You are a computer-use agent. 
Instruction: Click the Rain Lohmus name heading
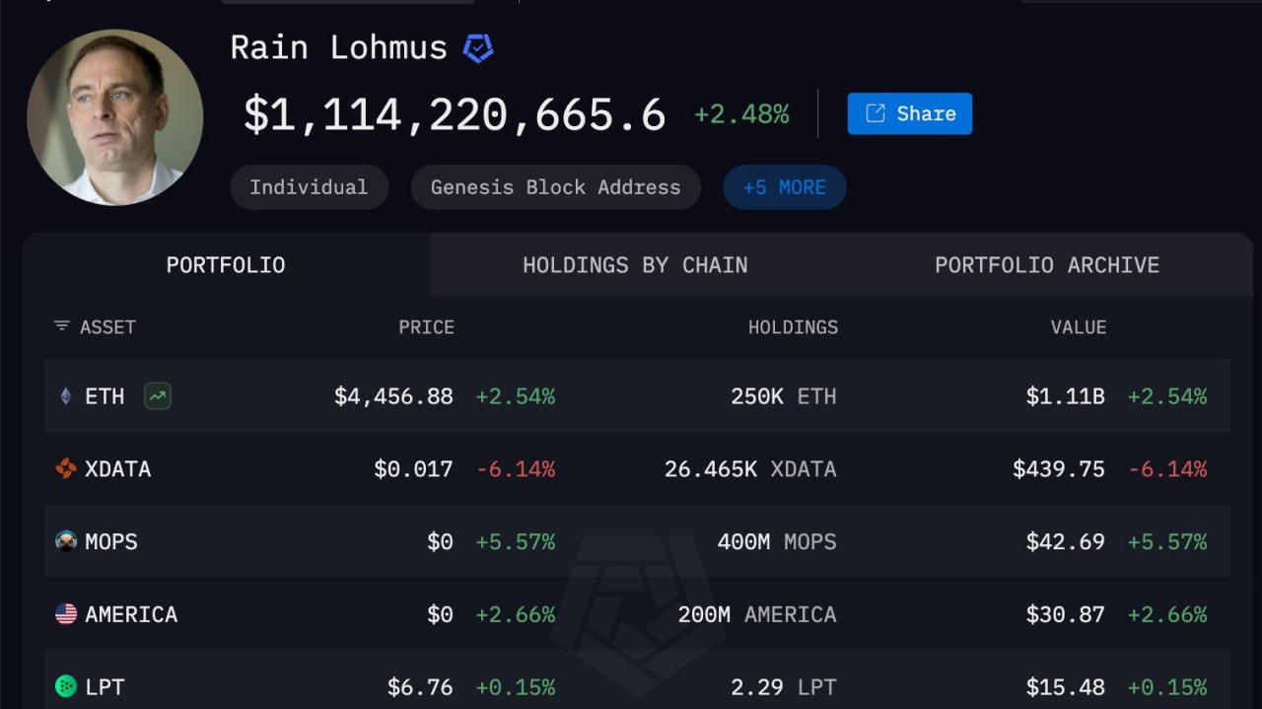pyautogui.click(x=339, y=47)
